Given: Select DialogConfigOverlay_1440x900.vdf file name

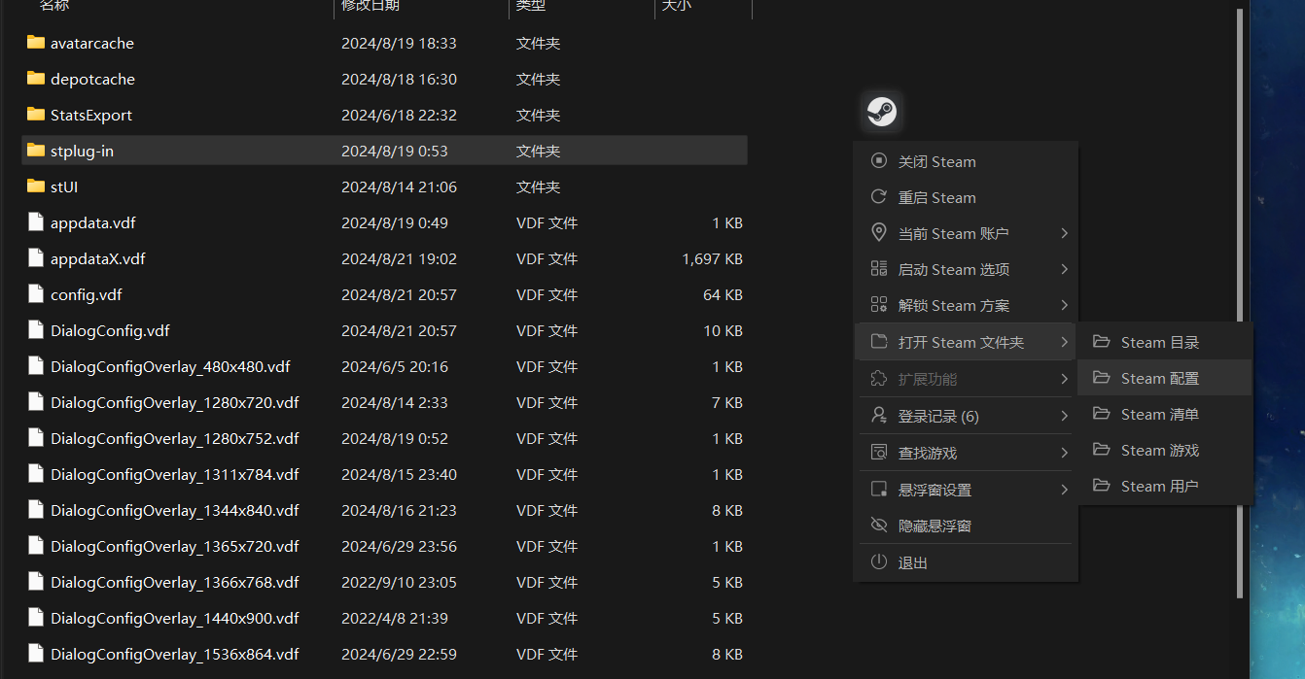Looking at the screenshot, I should [175, 618].
